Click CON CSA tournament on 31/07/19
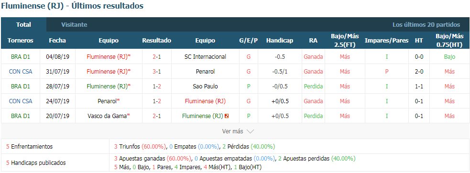 point(21,72)
